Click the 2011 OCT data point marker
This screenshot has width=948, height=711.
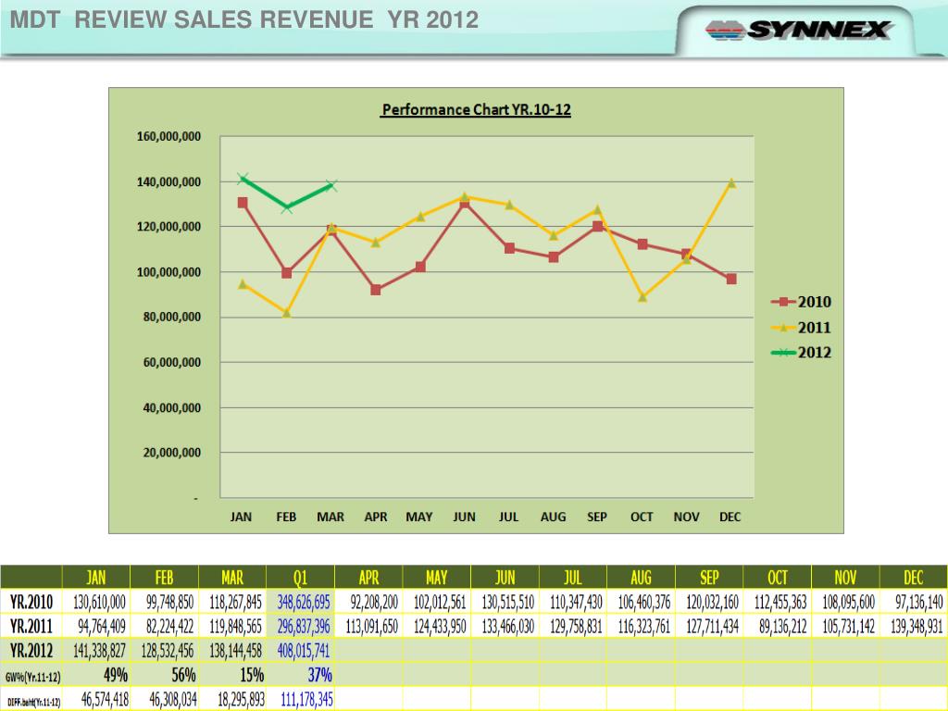[x=642, y=297]
